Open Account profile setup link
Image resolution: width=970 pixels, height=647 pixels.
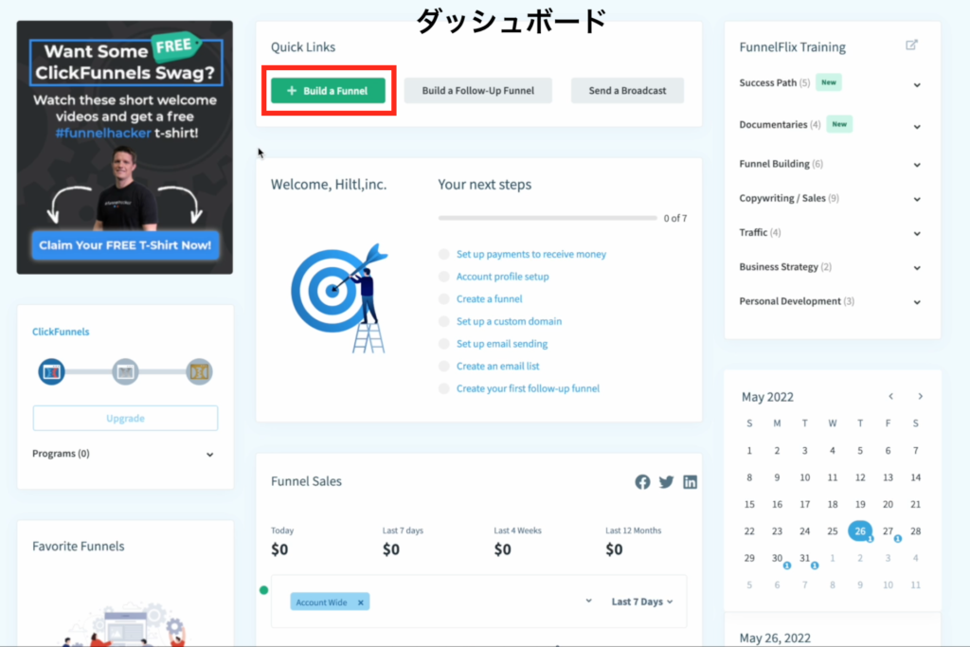(502, 277)
